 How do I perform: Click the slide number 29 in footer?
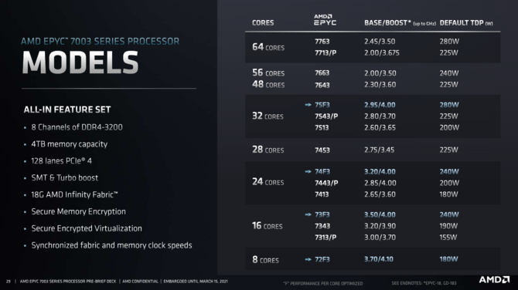pos(9,282)
